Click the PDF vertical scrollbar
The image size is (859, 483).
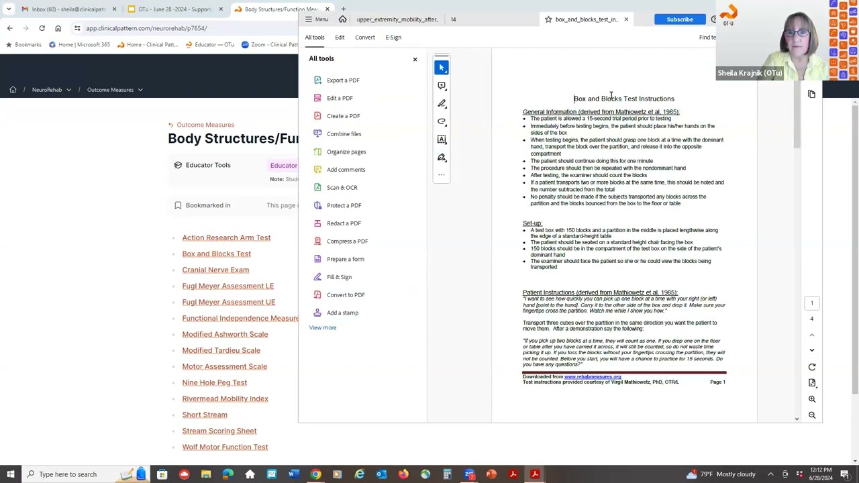point(797,121)
